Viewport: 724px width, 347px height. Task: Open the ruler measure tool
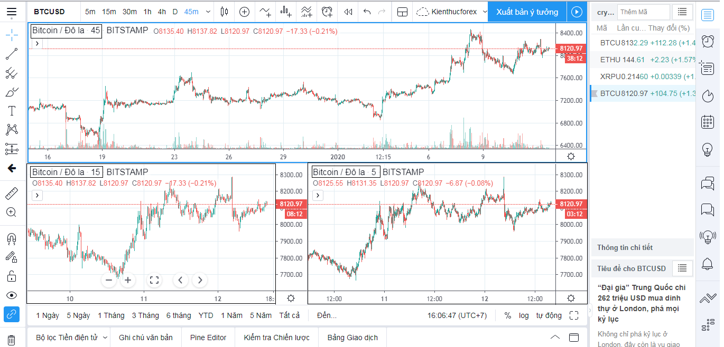(12, 194)
